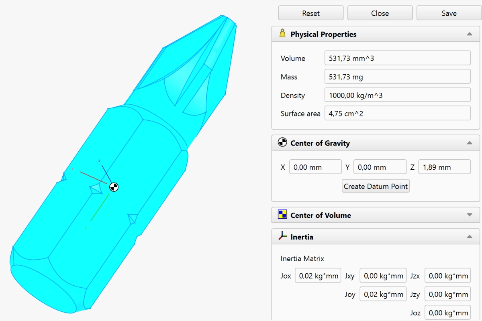Select the Jzy inertia field
Viewport: 482px width, 321px height.
(448, 294)
